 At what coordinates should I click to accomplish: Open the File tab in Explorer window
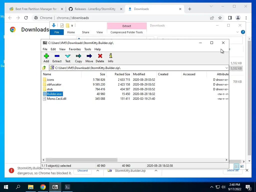pyautogui.click(x=57, y=32)
